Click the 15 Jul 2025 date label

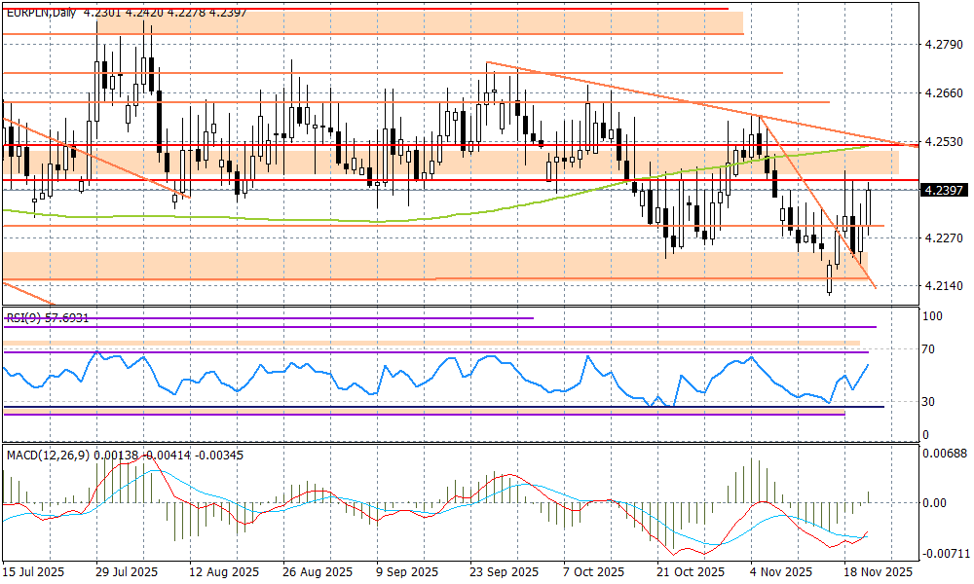pyautogui.click(x=35, y=571)
